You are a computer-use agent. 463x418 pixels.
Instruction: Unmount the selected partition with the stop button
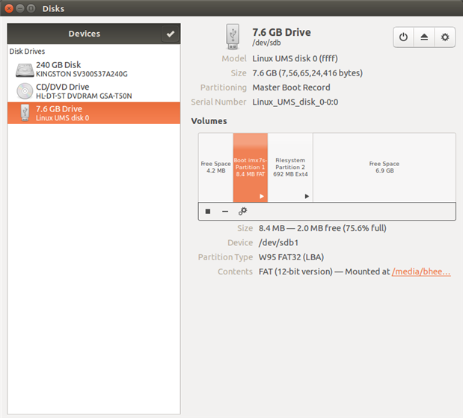(208, 212)
